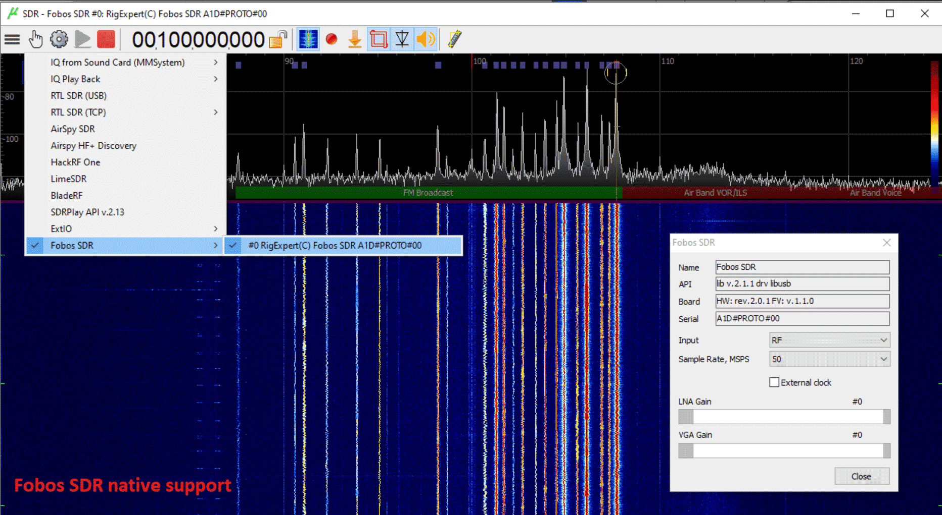
Task: Select the checked Fobos SDR entry
Action: pyautogui.click(x=125, y=246)
